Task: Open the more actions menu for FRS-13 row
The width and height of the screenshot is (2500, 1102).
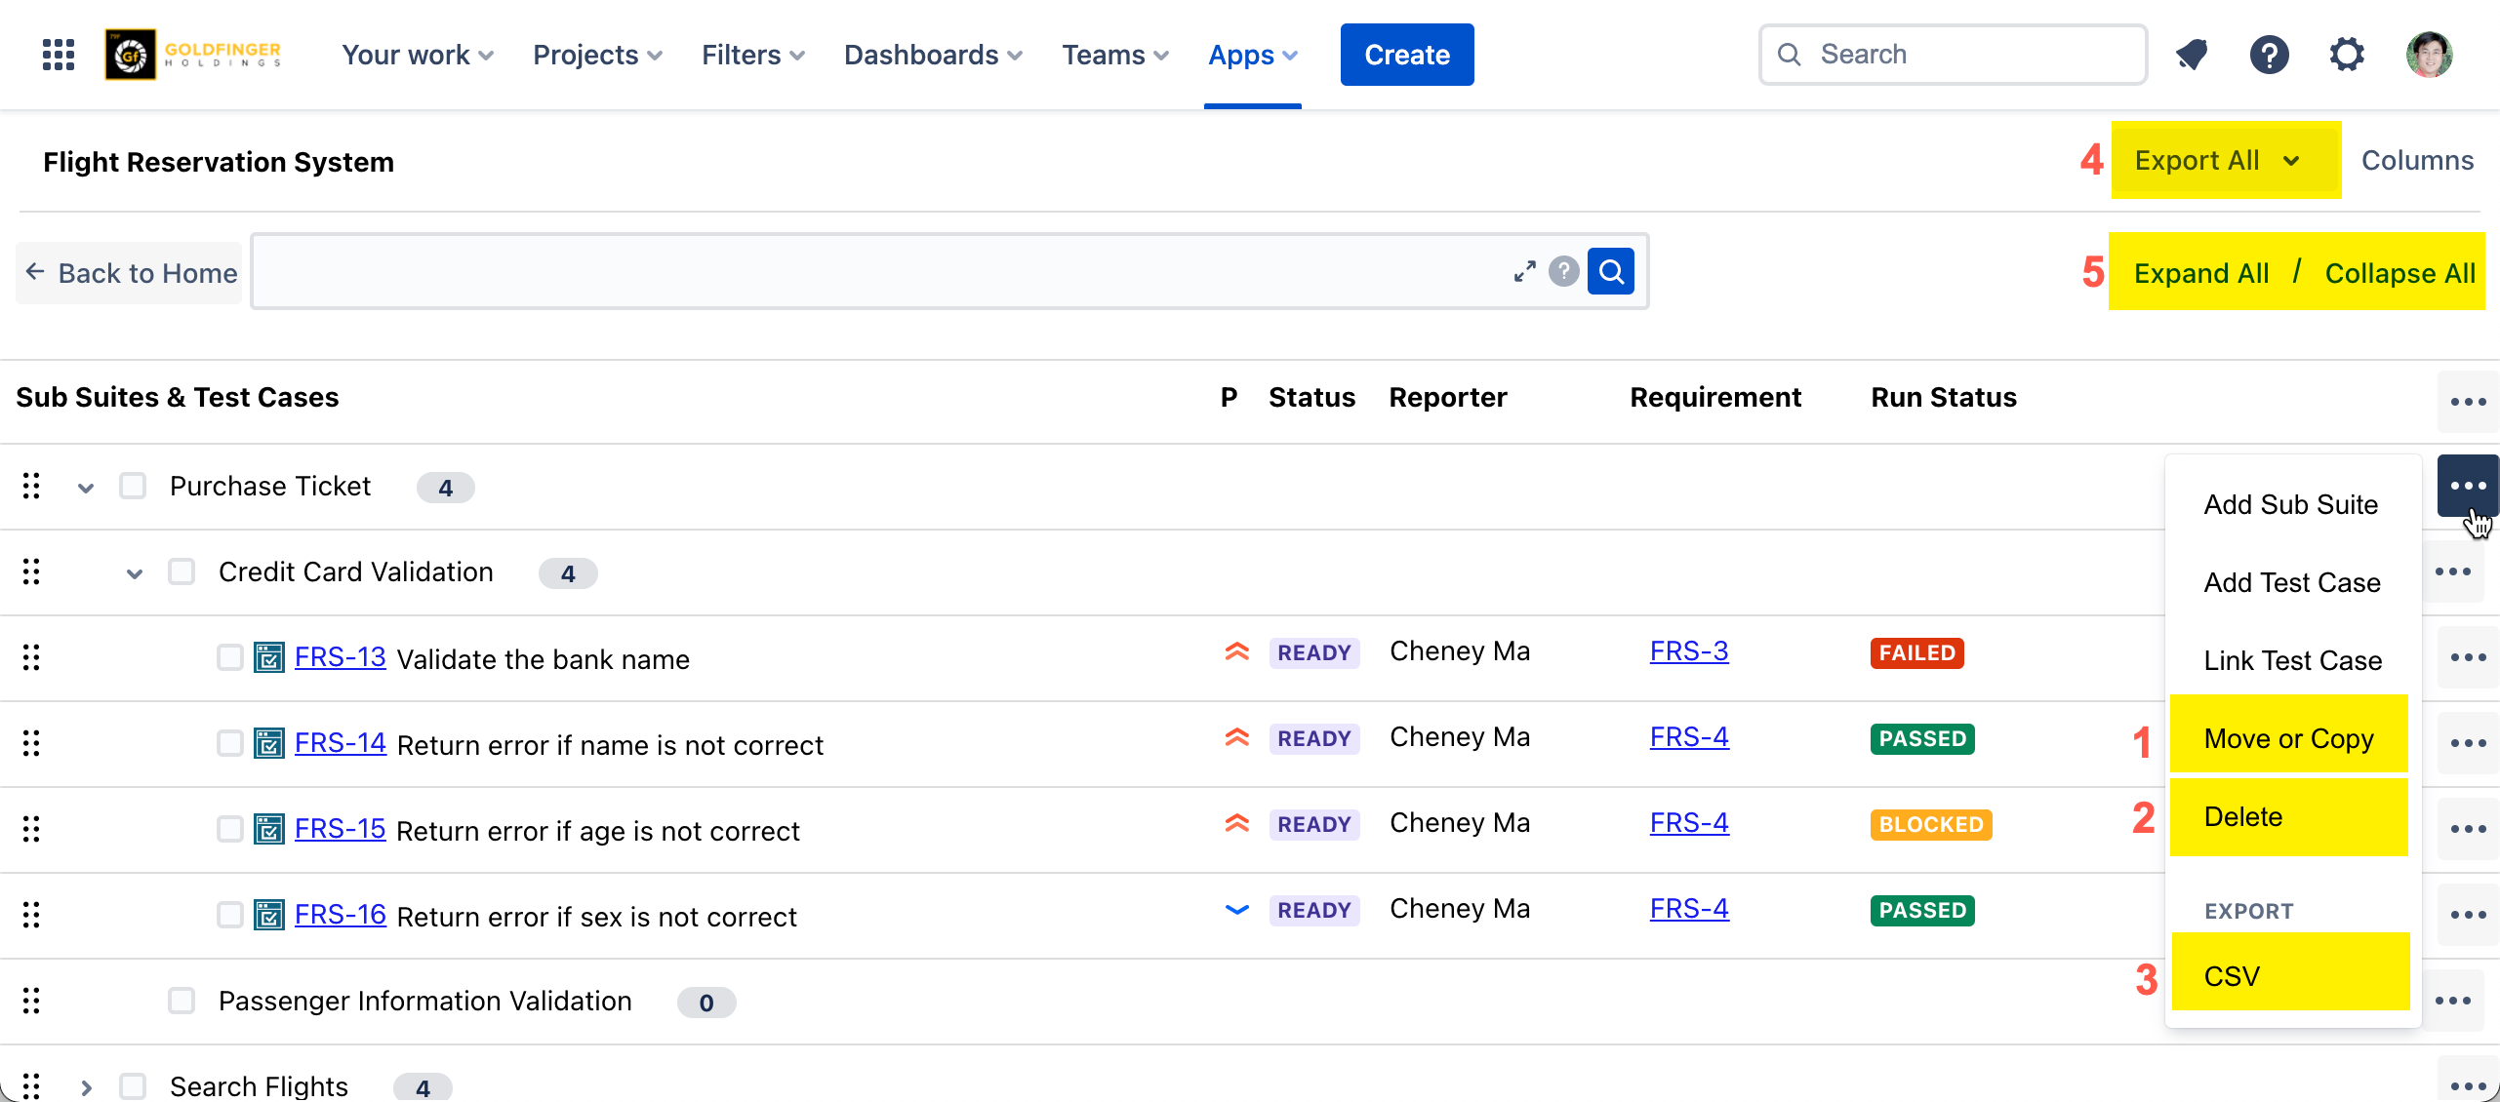Action: click(2468, 658)
